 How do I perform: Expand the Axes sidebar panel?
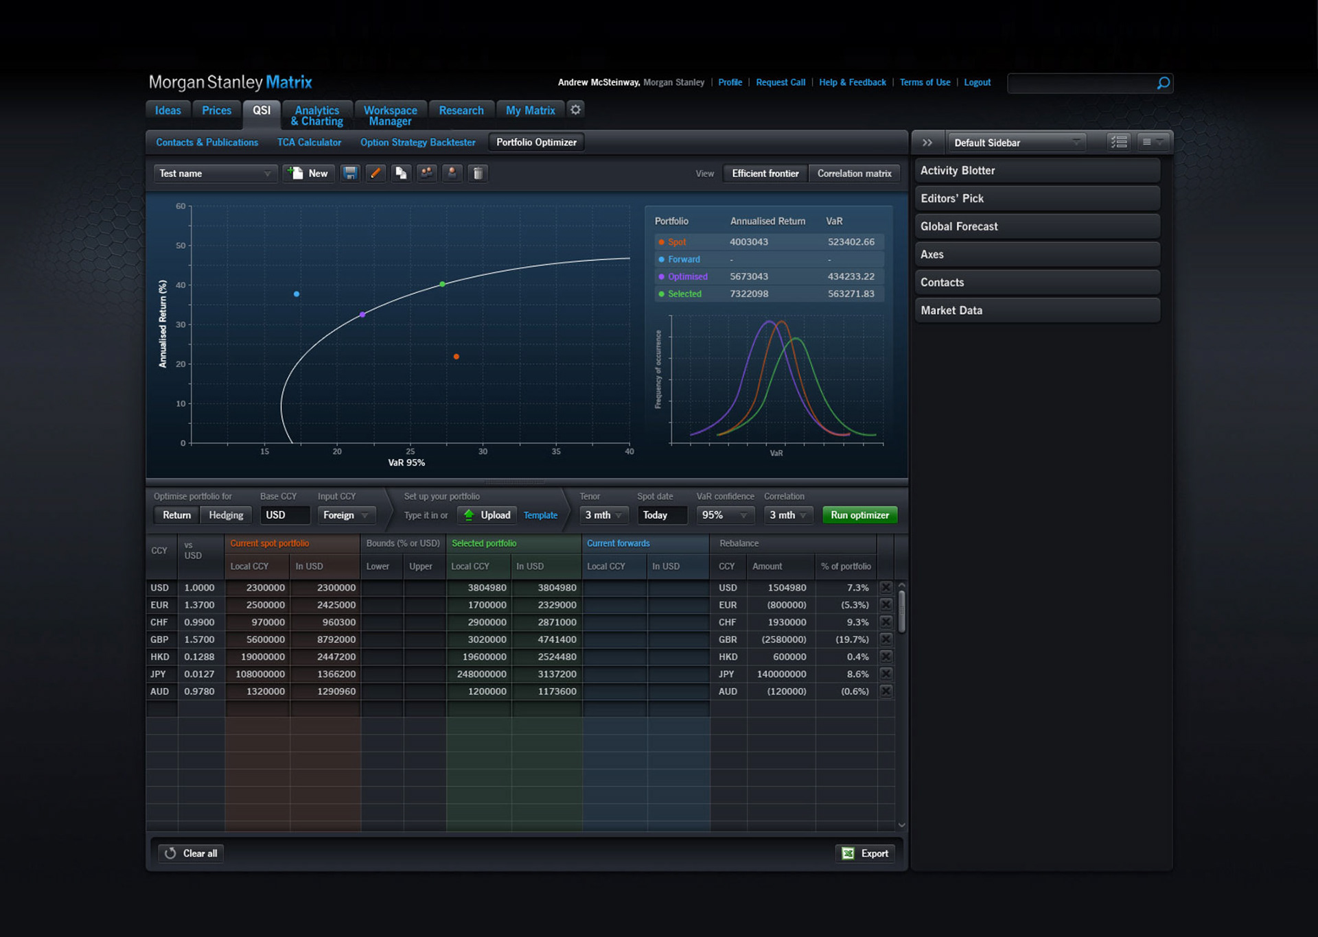(x=1037, y=254)
